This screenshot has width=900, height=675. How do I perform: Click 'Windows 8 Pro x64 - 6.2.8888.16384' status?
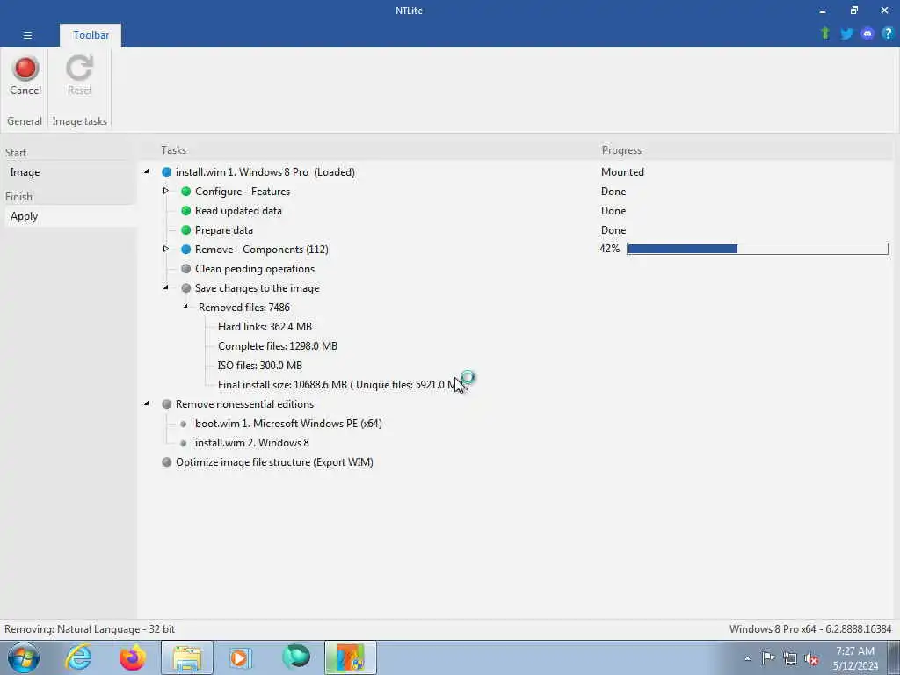(810, 629)
